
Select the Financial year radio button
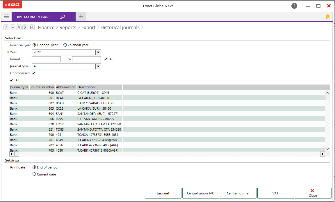coord(34,45)
